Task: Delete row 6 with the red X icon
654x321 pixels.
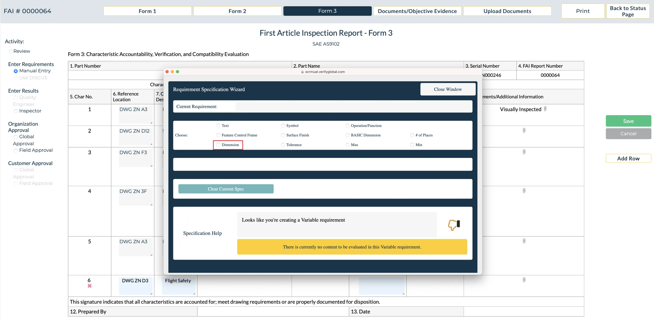Action: (89, 286)
